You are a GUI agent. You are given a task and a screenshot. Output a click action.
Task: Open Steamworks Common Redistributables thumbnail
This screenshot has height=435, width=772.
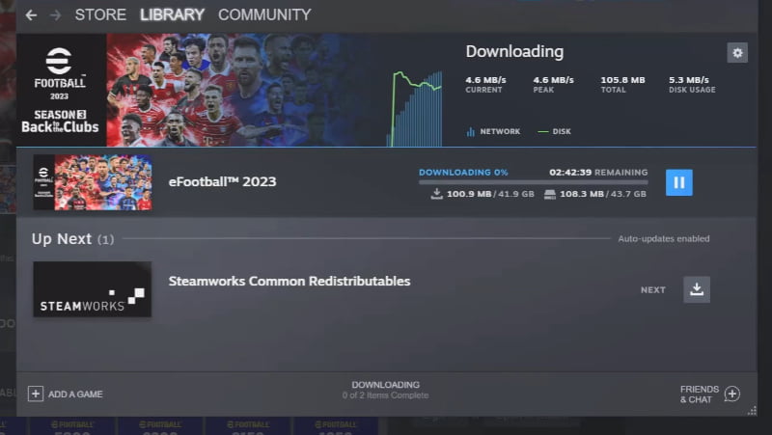(x=93, y=289)
